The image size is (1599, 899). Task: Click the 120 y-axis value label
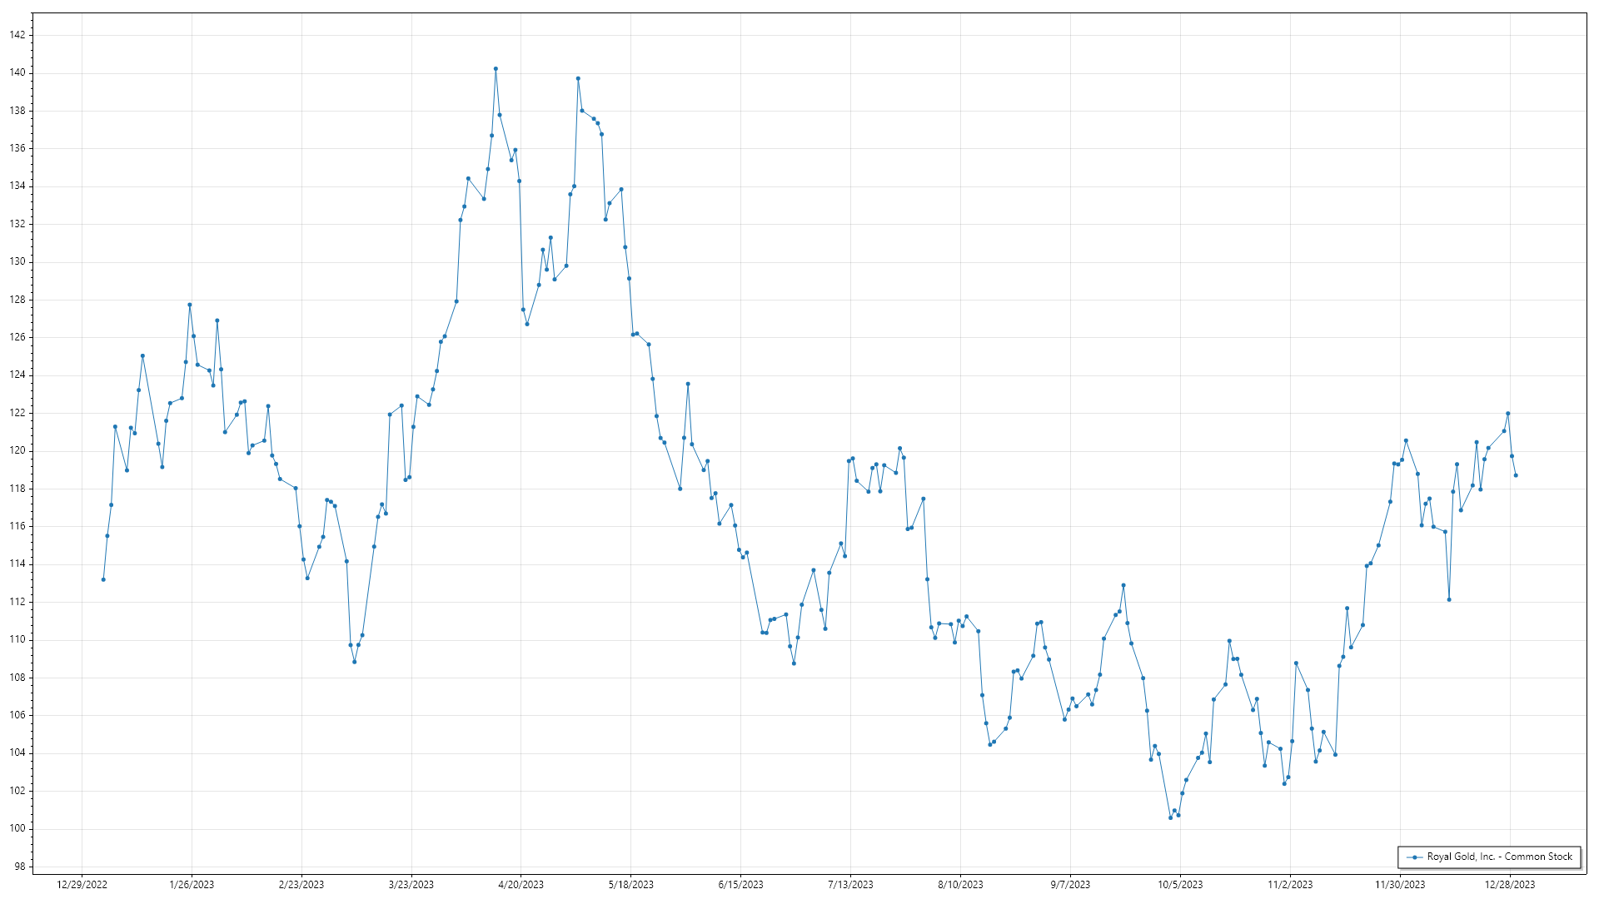pos(17,450)
